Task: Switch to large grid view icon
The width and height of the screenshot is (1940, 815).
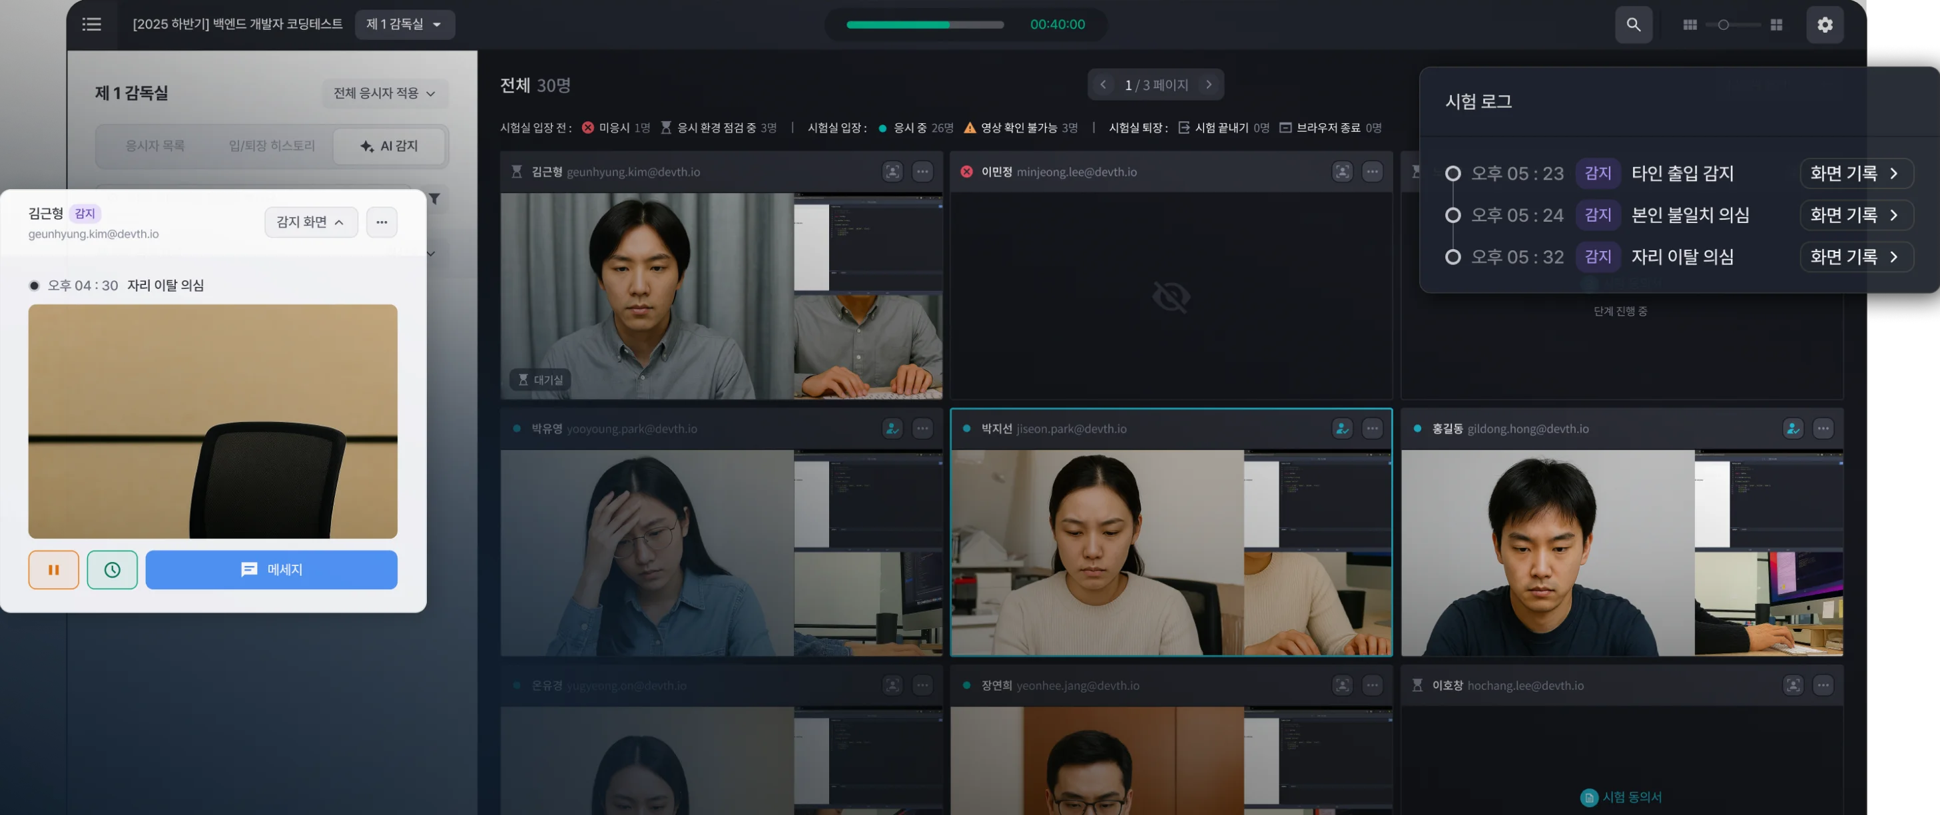Action: tap(1777, 25)
